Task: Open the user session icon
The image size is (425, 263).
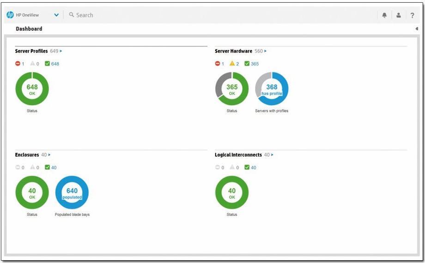Action: tap(398, 15)
